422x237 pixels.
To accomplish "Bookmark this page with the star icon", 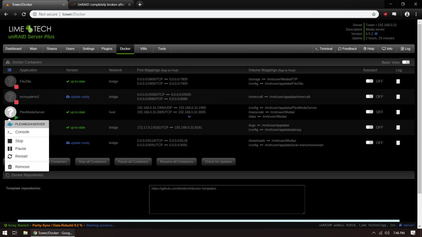I will [x=374, y=14].
